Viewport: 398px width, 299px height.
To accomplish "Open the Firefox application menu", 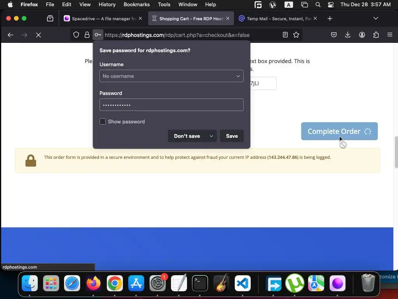I will click(x=29, y=5).
